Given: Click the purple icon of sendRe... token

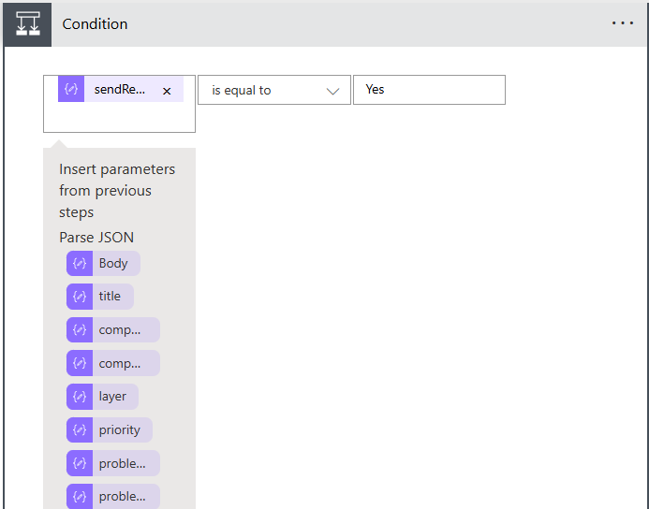Looking at the screenshot, I should [x=71, y=90].
